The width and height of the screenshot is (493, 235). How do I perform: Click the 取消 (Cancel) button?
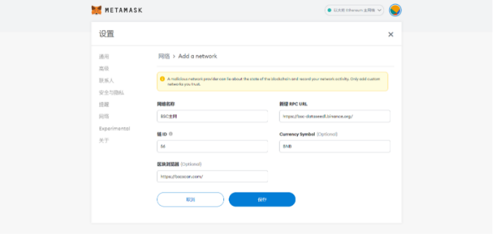pos(190,200)
